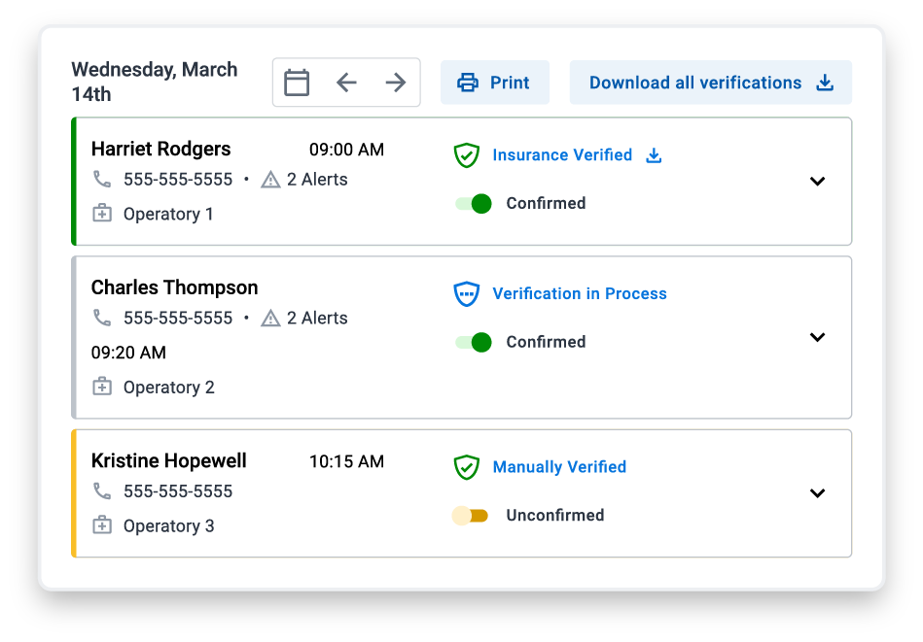Expand Charles Thompson's appointment details
The width and height of the screenshot is (923, 642).
coord(817,337)
